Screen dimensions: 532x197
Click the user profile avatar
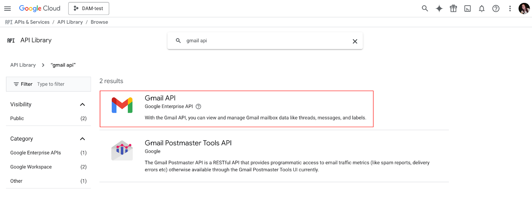coord(524,9)
